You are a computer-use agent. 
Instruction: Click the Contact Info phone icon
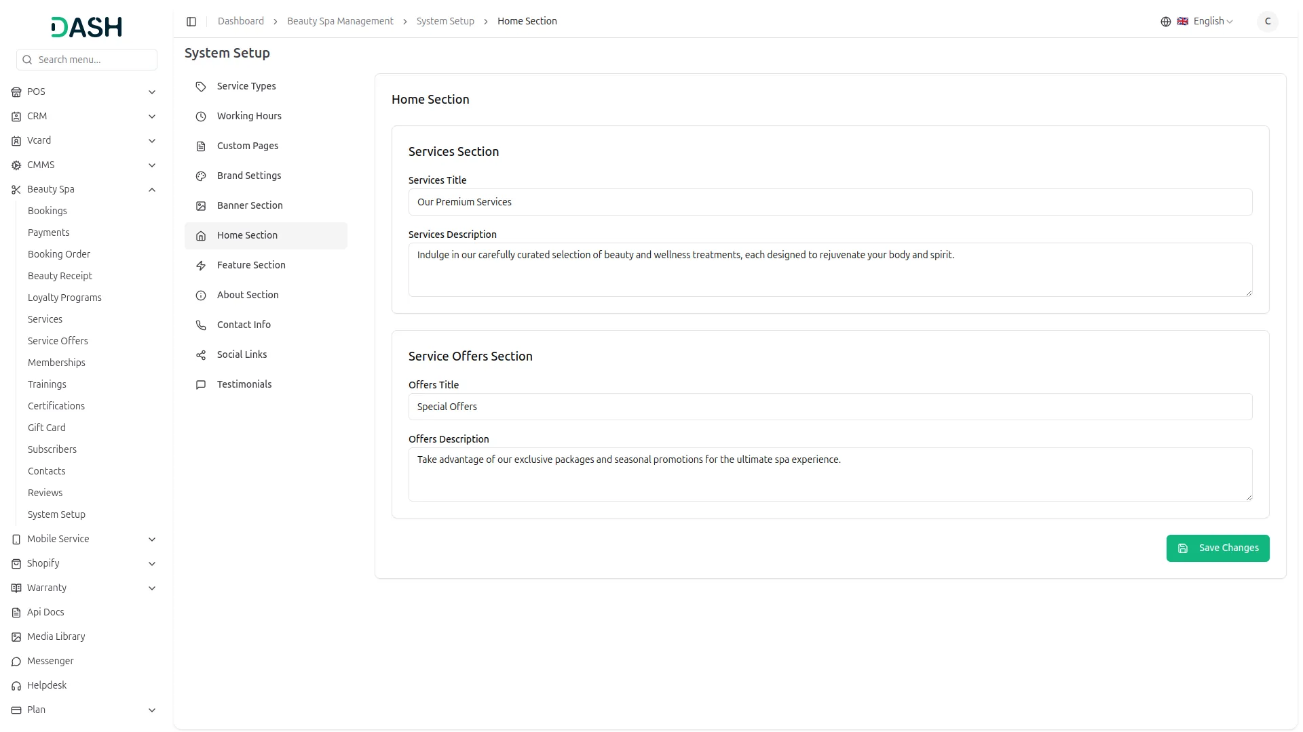(201, 325)
